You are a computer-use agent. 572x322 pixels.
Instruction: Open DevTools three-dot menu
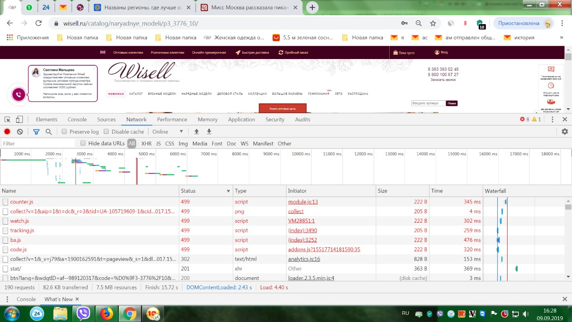[x=552, y=119]
